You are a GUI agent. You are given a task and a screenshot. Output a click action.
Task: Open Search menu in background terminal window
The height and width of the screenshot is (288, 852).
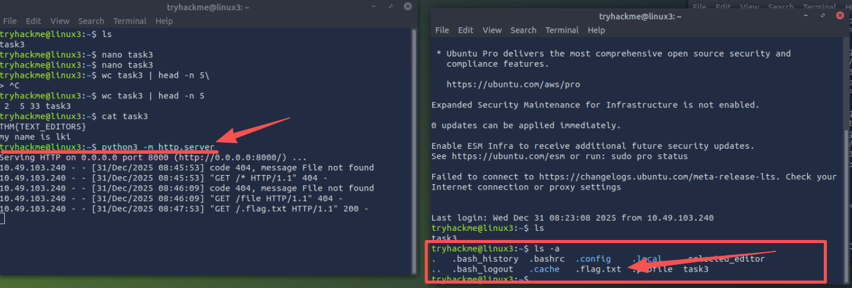tap(781, 7)
